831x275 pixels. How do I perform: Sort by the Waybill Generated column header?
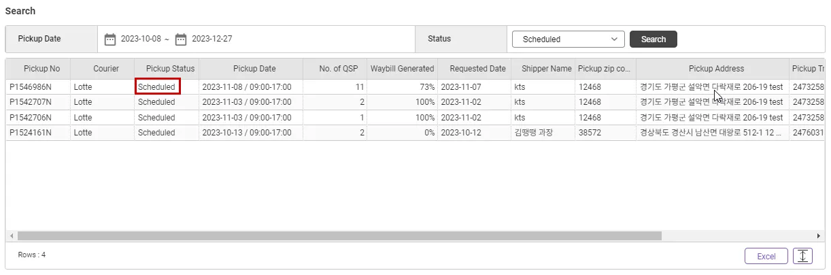pyautogui.click(x=402, y=69)
